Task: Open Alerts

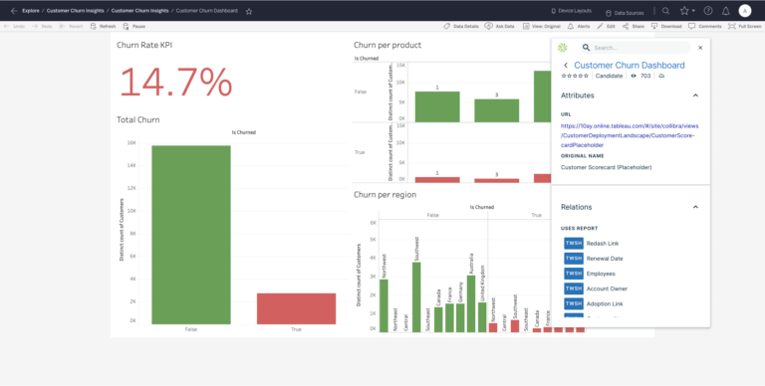Action: click(579, 26)
